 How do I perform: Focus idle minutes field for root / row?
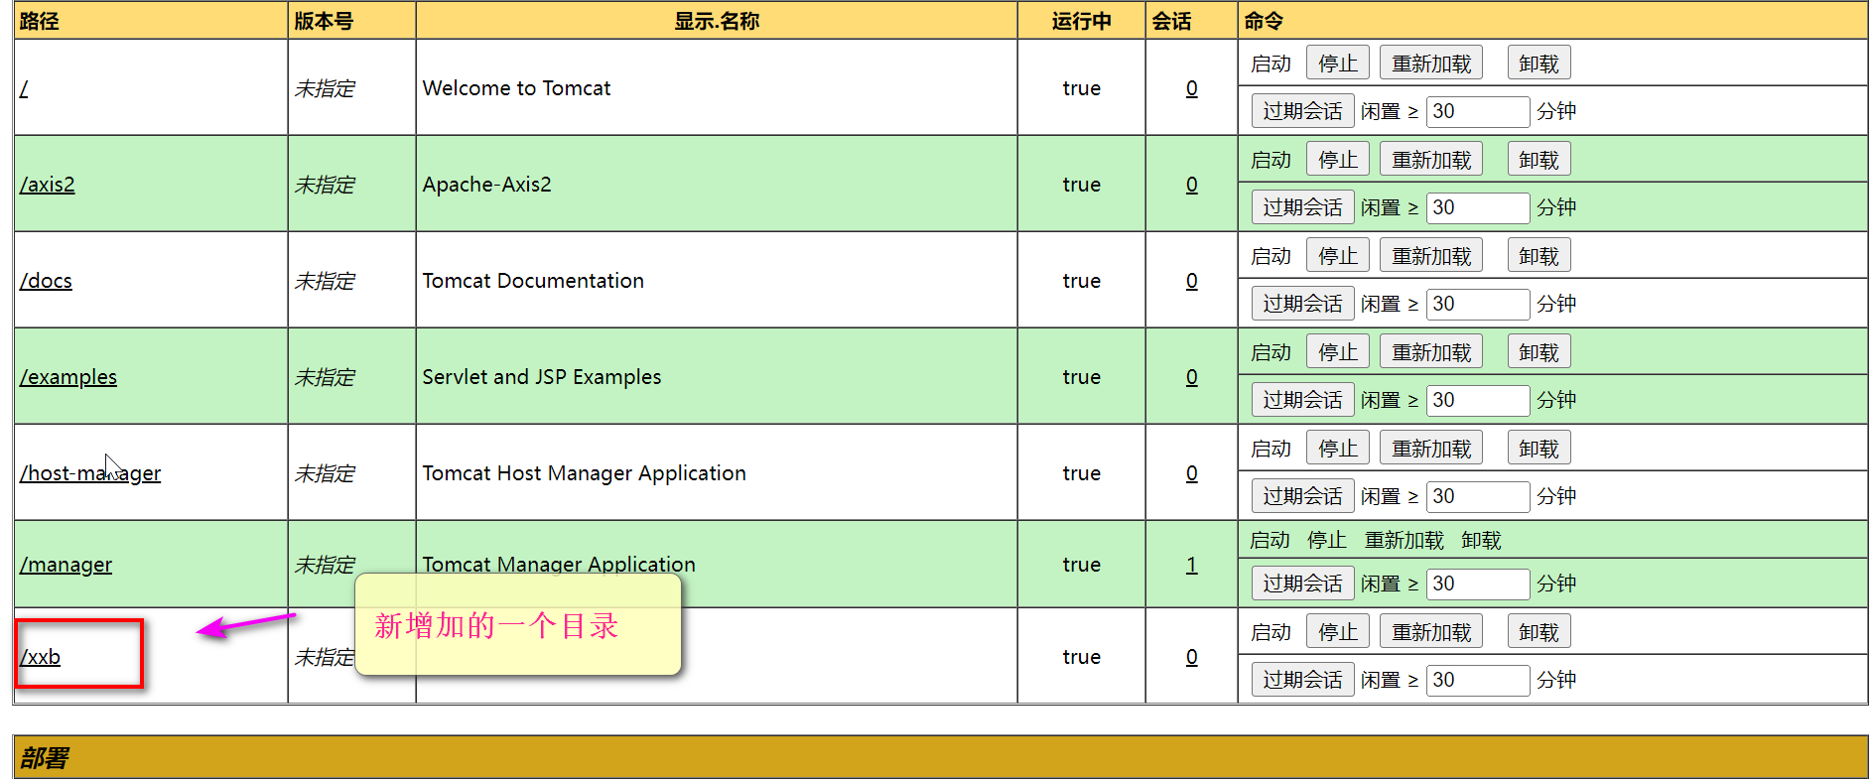(1477, 111)
